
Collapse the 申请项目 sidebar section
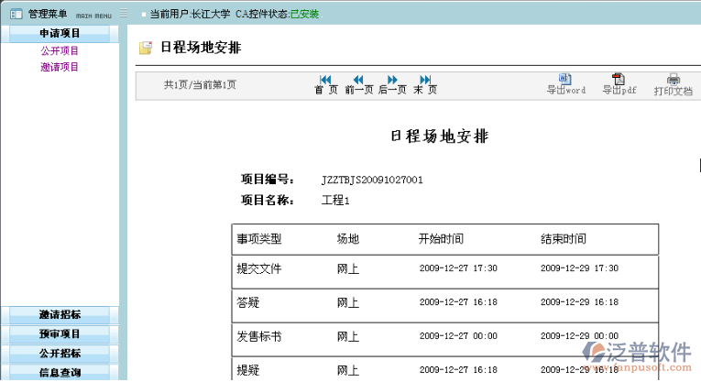(60, 34)
